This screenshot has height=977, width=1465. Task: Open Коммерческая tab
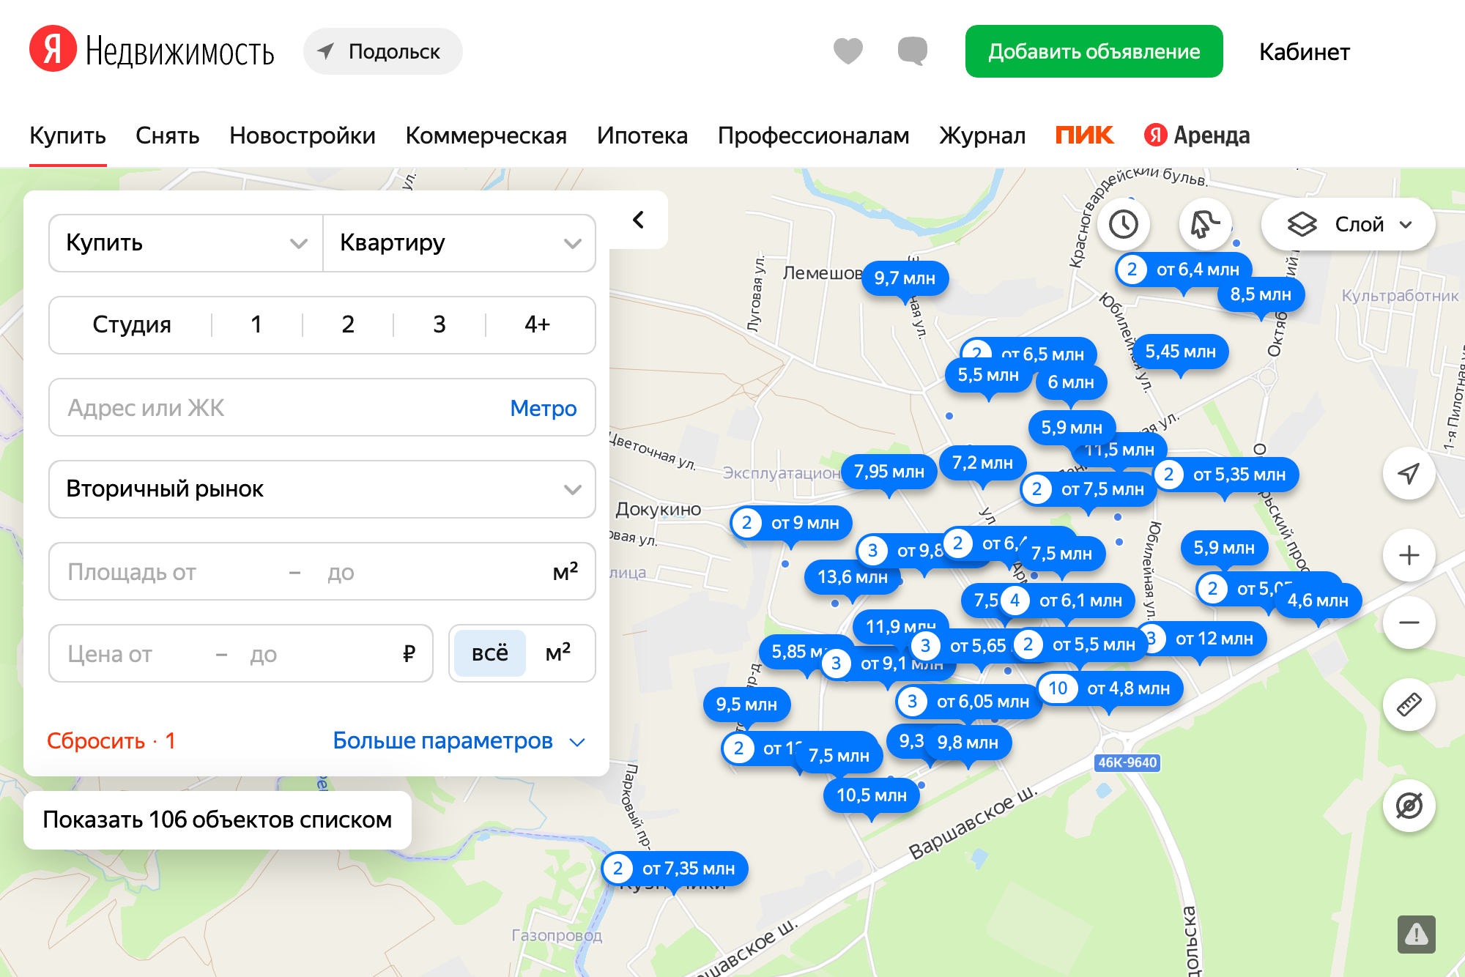[486, 135]
